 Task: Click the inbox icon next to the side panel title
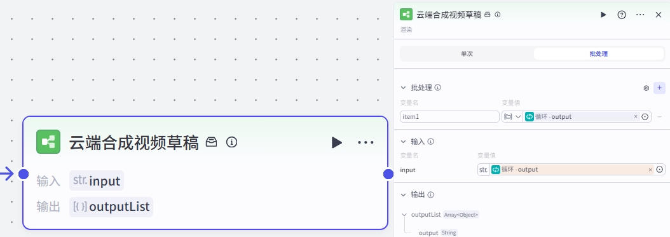pyautogui.click(x=488, y=15)
